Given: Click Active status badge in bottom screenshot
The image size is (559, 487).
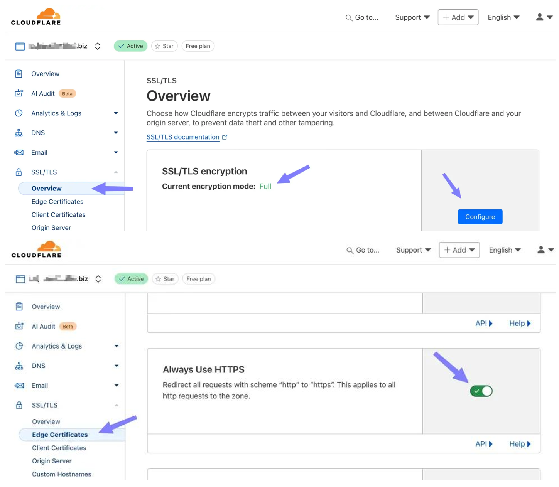Looking at the screenshot, I should pyautogui.click(x=131, y=279).
